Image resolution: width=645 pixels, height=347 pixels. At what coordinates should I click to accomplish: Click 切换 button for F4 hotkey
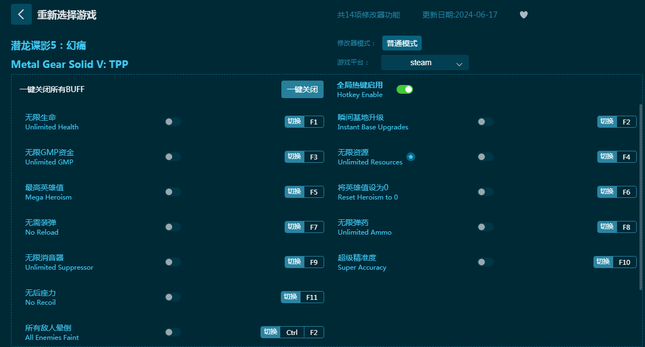tap(607, 157)
